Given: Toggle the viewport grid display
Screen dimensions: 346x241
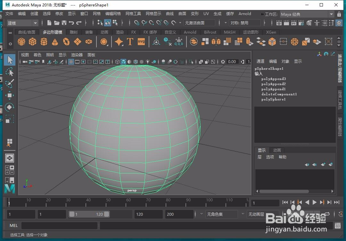Looking at the screenshot, I should pos(71,62).
